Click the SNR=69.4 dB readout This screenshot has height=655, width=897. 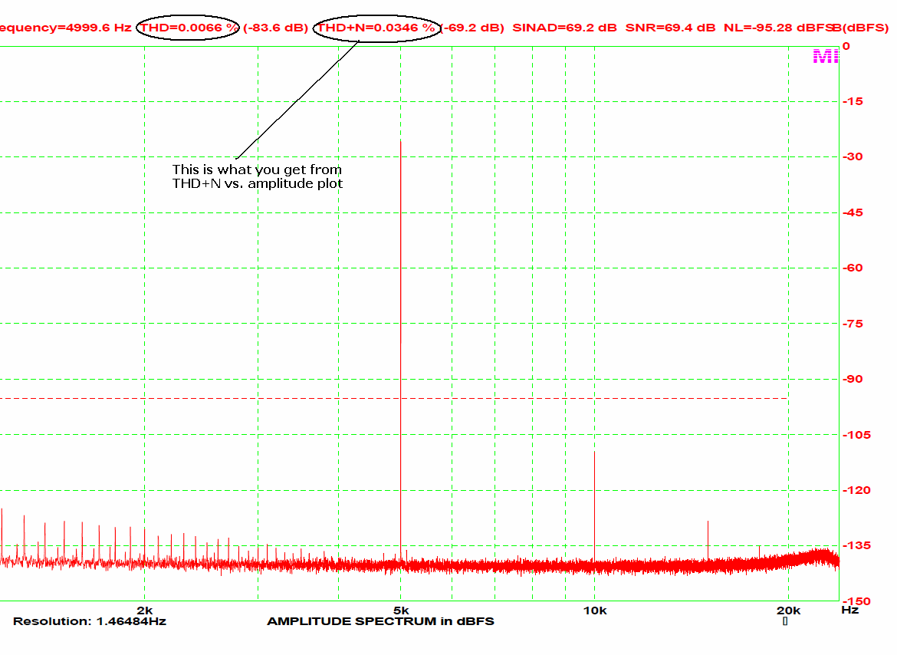click(671, 28)
